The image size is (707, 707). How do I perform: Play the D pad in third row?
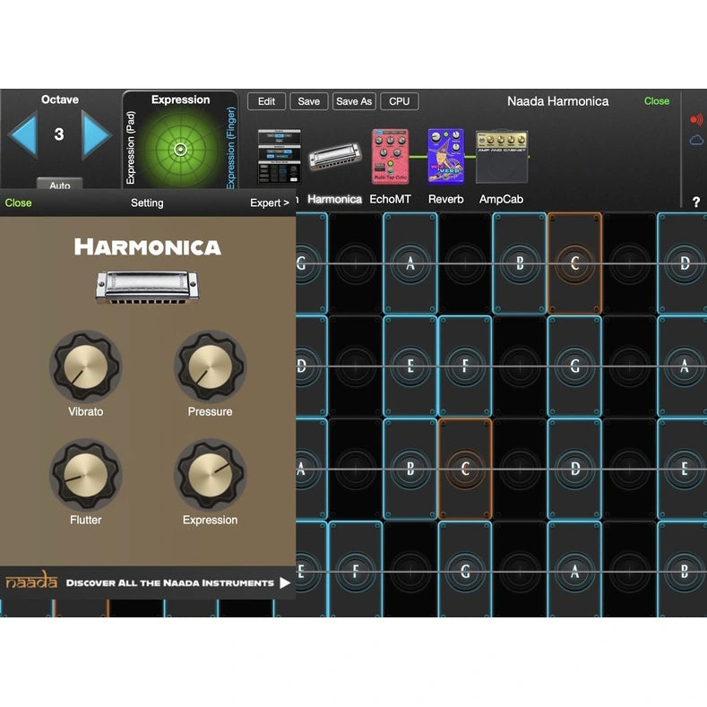(575, 469)
